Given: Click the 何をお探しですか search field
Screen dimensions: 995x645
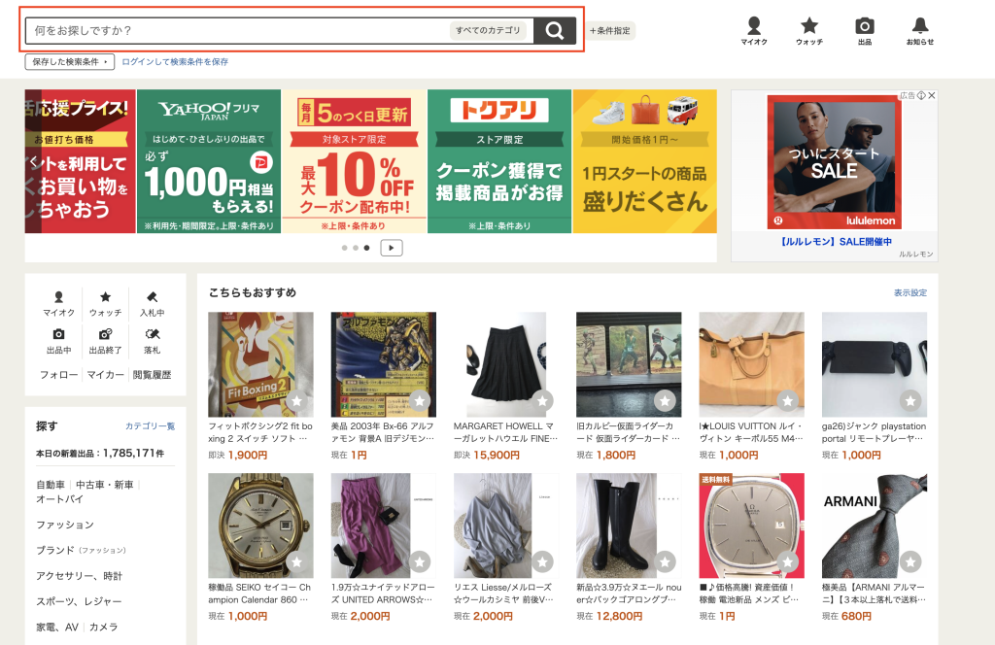Looking at the screenshot, I should click(238, 30).
